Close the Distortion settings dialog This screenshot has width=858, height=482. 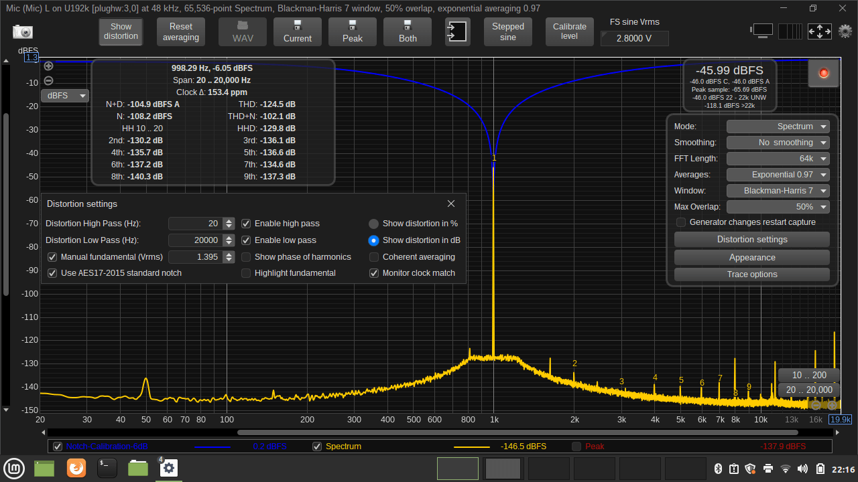click(451, 204)
